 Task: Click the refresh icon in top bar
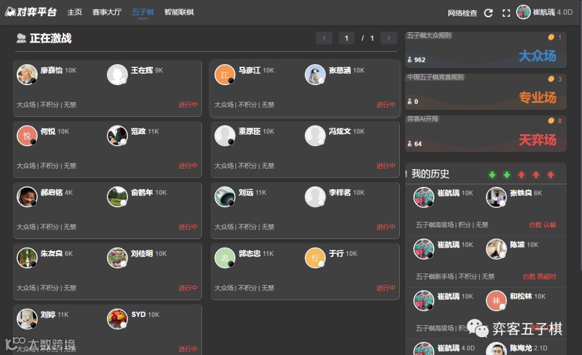click(x=488, y=13)
